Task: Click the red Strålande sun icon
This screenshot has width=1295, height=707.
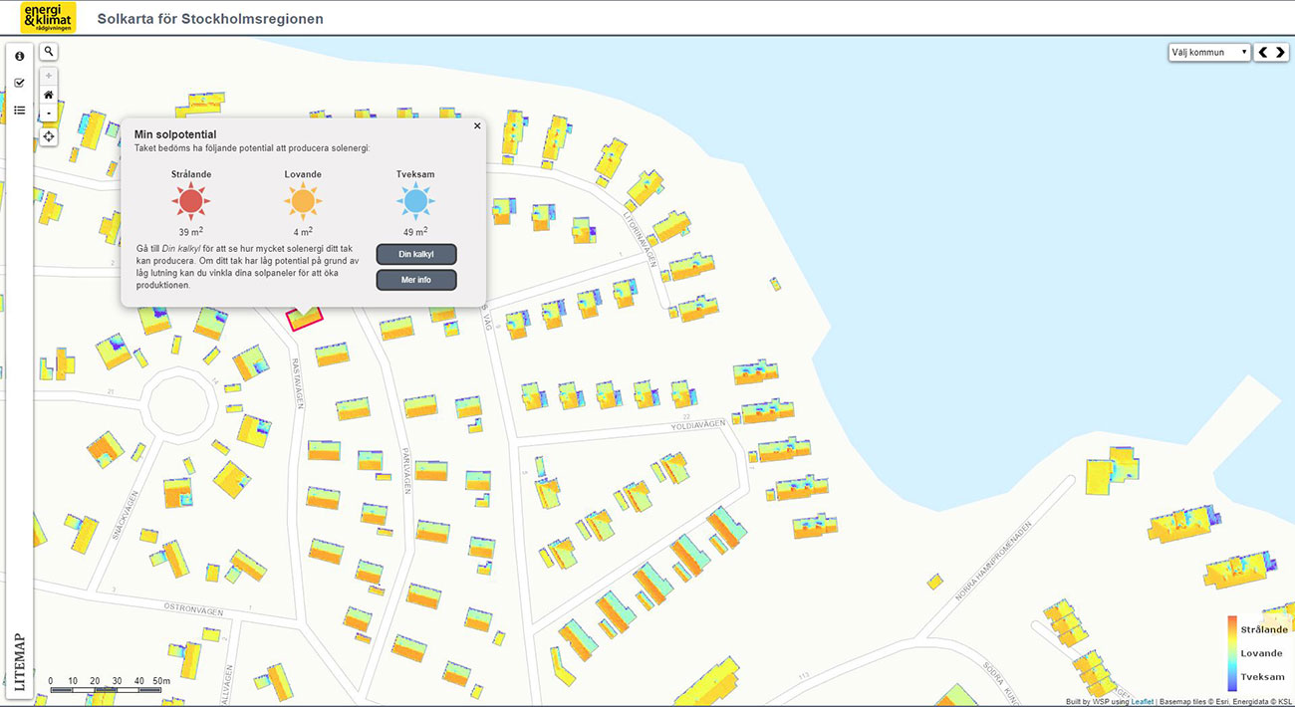Action: coord(190,202)
